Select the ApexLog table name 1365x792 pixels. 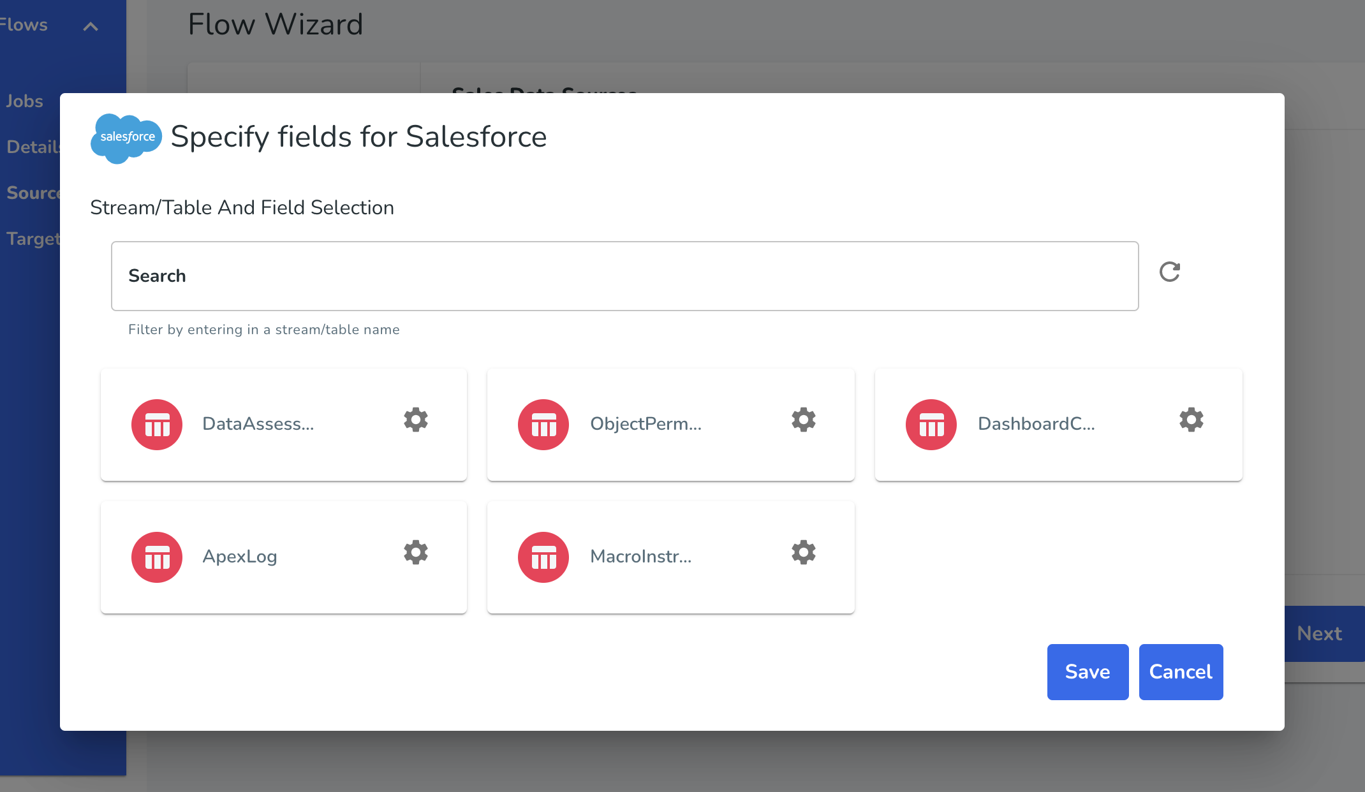(x=240, y=557)
